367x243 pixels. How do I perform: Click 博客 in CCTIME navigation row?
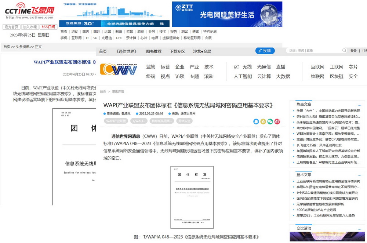click(196, 32)
